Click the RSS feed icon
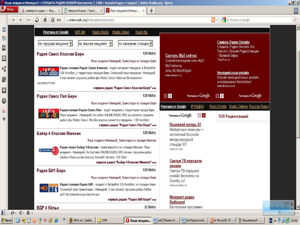 (213, 20)
